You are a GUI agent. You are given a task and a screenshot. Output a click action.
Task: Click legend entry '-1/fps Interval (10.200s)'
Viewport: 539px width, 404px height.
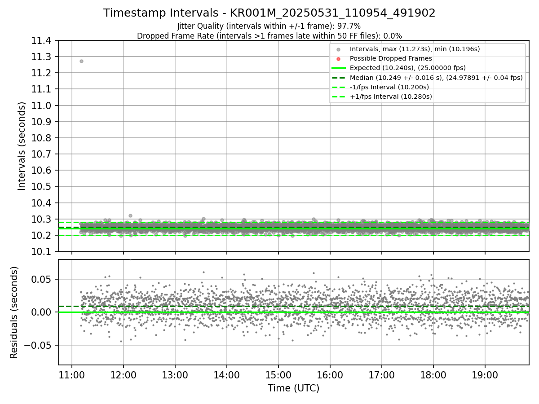[x=389, y=87]
